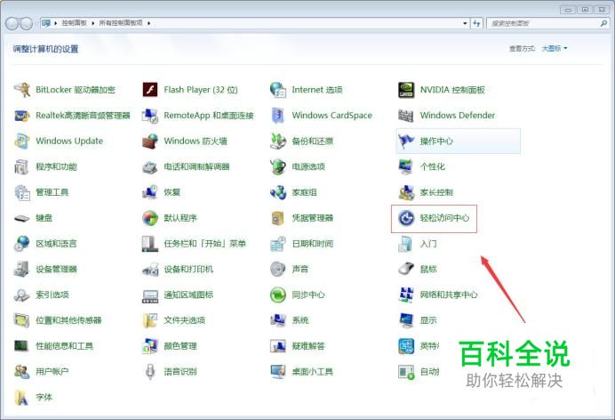Open RemoteApp 和桌面连接 icon
Viewport: 615px width, 420px height.
[x=150, y=116]
